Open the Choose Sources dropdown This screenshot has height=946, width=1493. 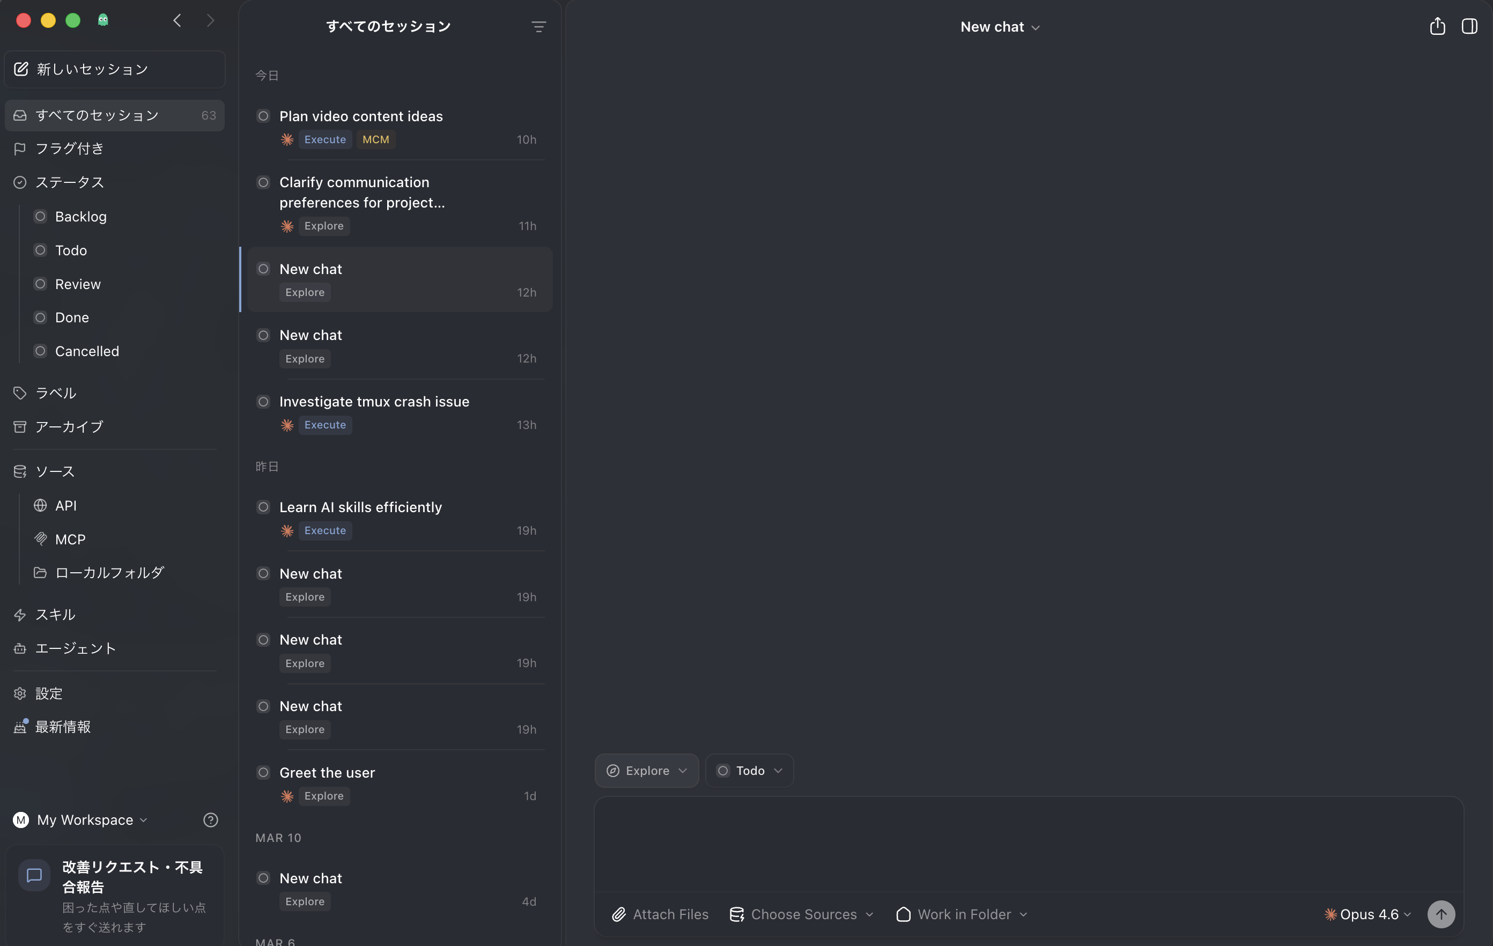pyautogui.click(x=802, y=914)
